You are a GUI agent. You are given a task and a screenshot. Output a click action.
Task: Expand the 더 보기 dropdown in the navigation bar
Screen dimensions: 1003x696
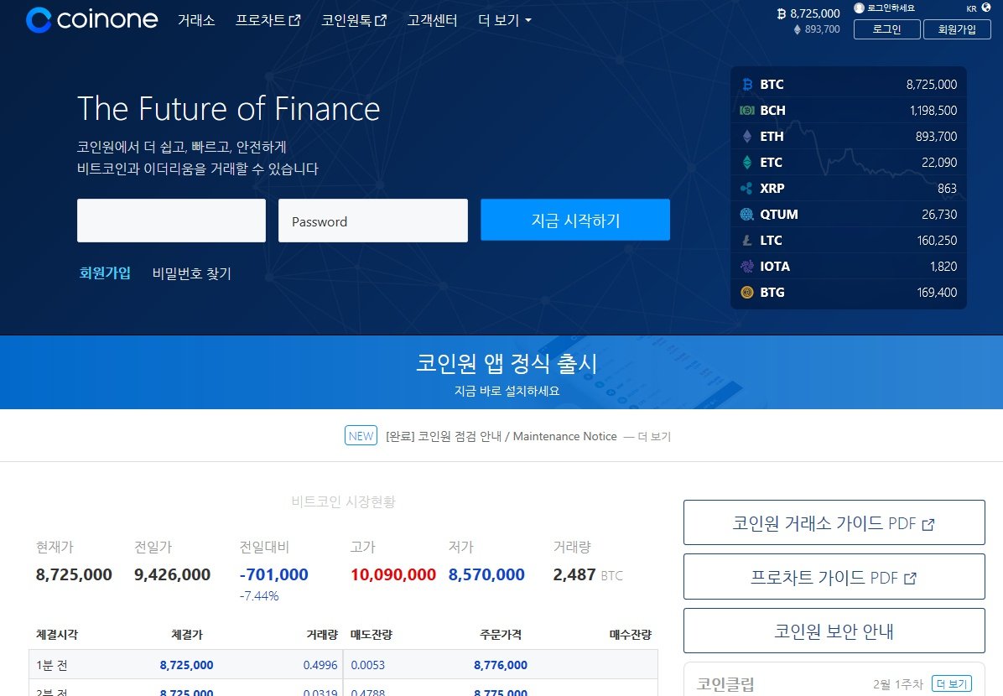503,20
